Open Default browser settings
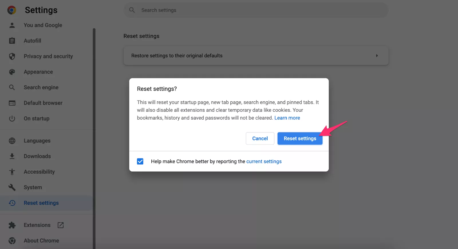Image resolution: width=458 pixels, height=249 pixels. (x=43, y=103)
